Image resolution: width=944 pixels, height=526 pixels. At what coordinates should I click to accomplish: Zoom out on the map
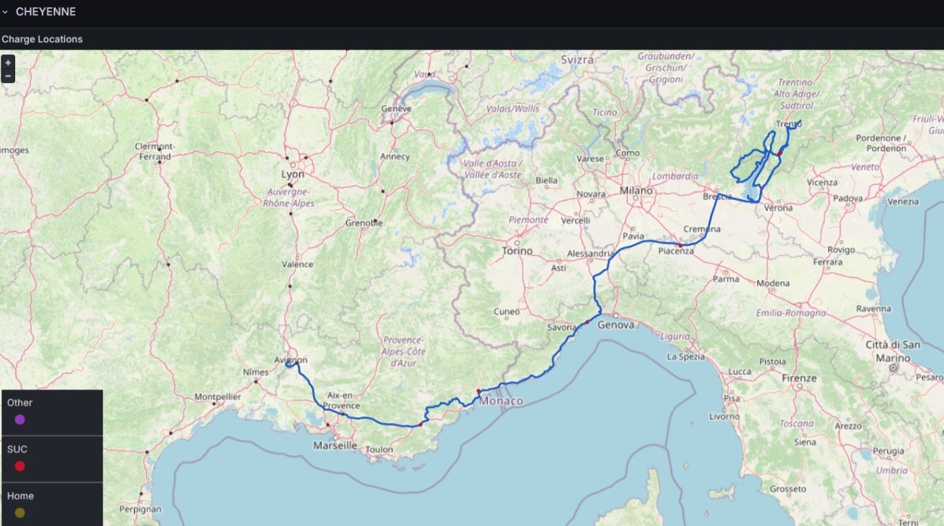[8, 76]
